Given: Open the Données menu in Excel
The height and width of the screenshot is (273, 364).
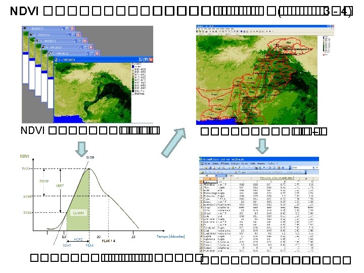Looking at the screenshot, I should (261, 164).
